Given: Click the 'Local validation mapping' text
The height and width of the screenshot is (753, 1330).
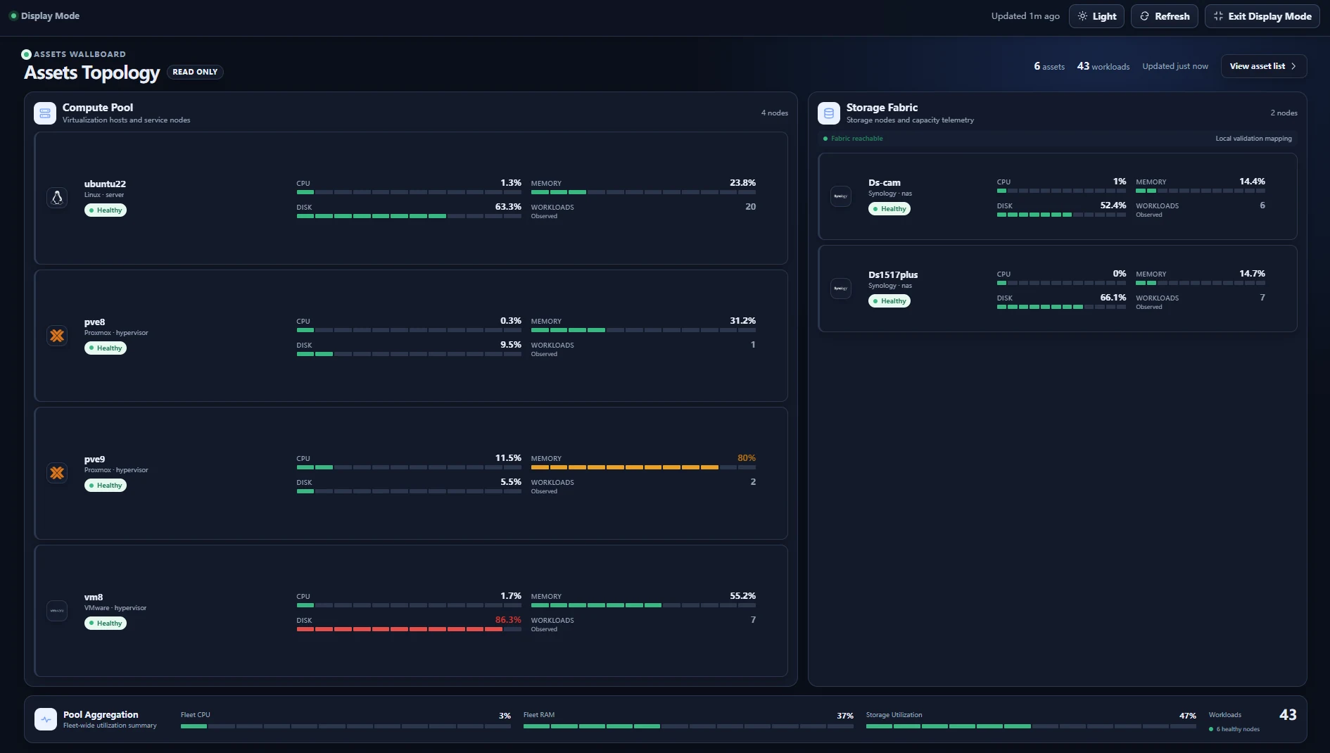Looking at the screenshot, I should point(1253,139).
